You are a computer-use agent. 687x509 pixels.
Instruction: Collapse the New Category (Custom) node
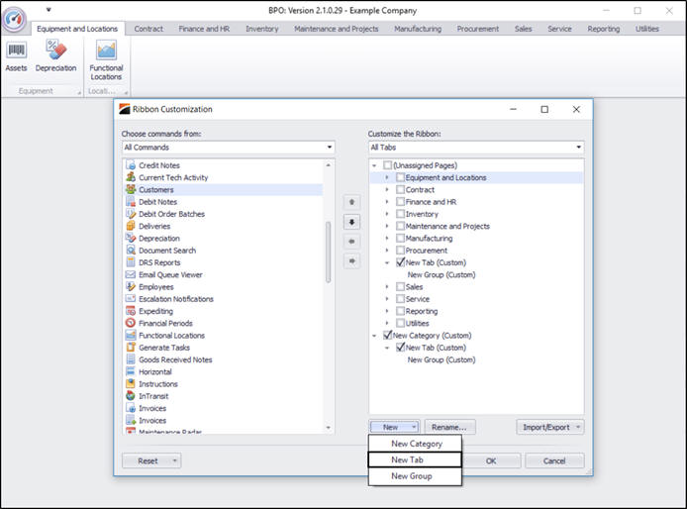click(x=374, y=336)
